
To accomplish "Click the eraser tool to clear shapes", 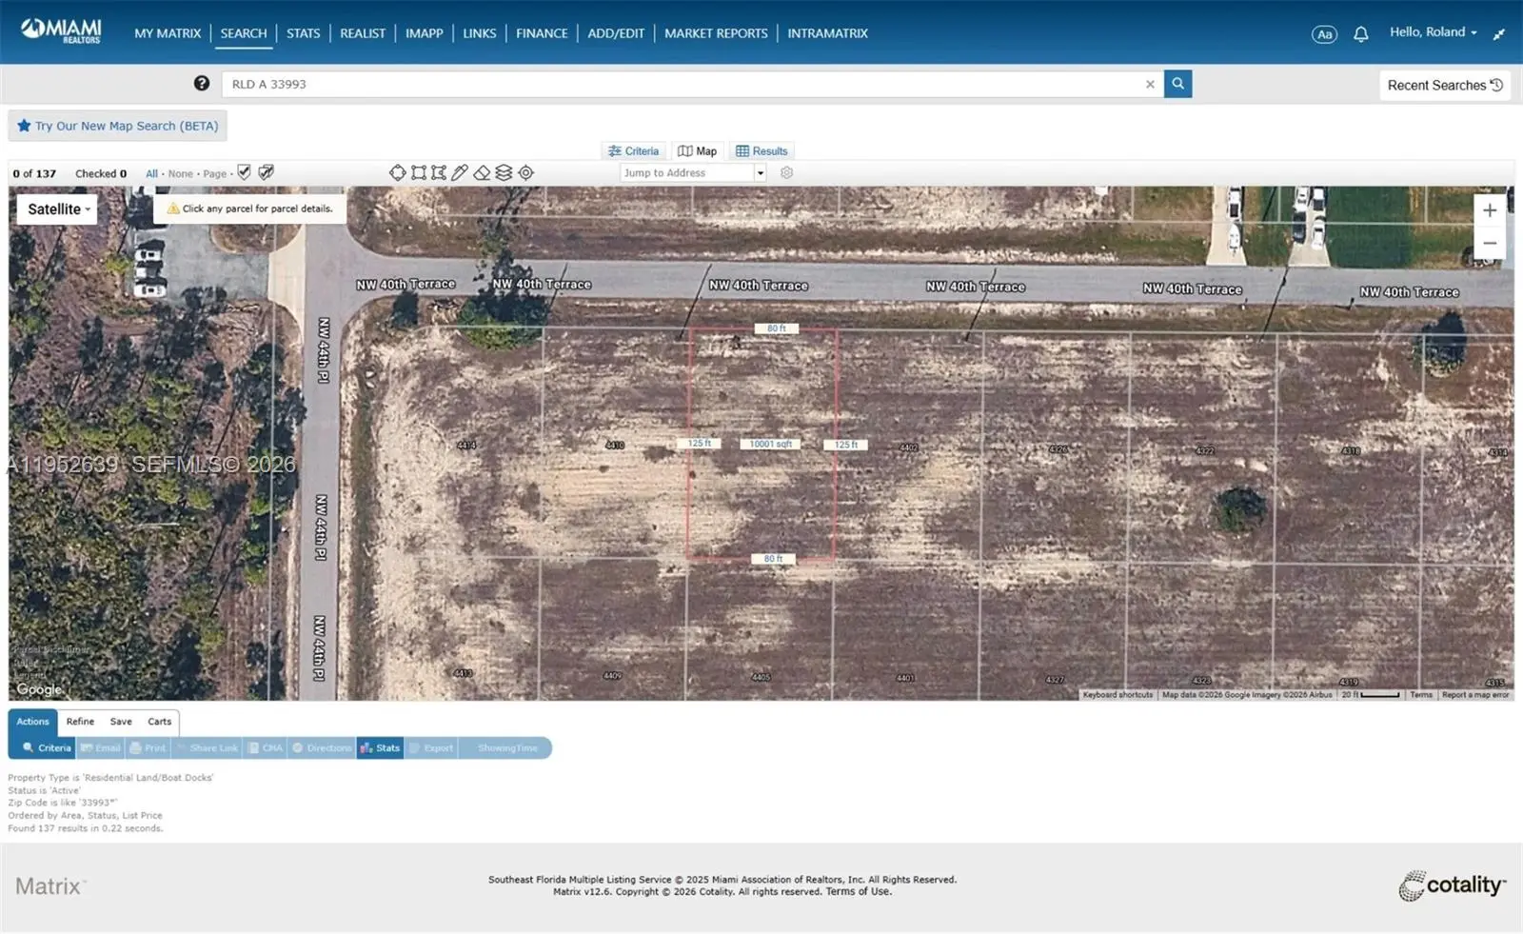I will [482, 172].
